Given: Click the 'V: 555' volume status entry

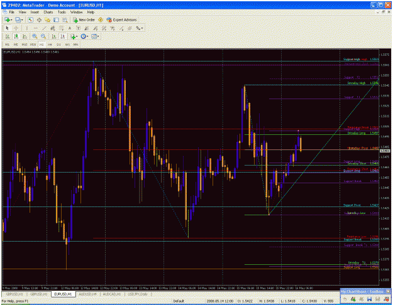Looking at the screenshot, I should point(328,301).
